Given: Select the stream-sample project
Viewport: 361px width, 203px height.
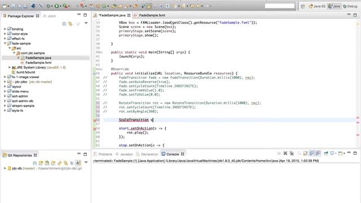Looking at the screenshot, I should pyautogui.click(x=21, y=106).
